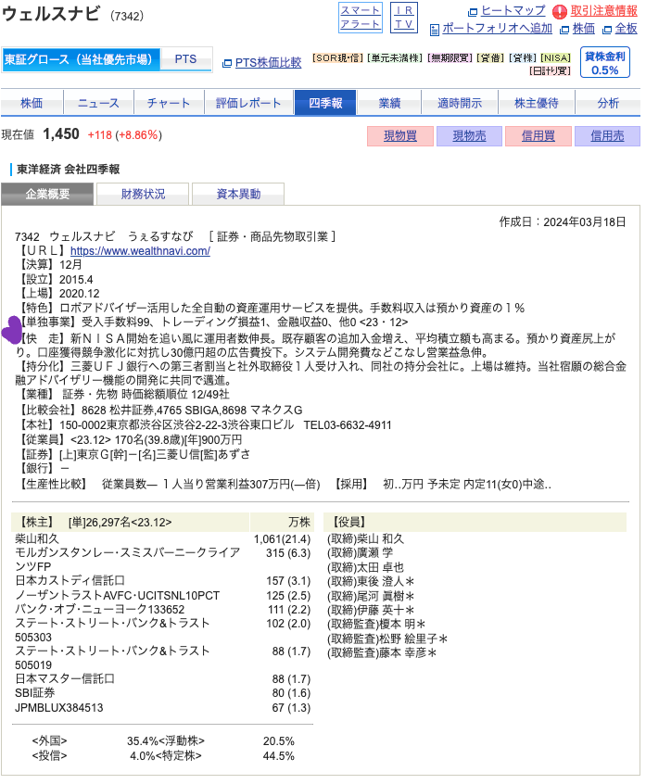The image size is (646, 784).
Task: Open the 全板 link
Action: click(626, 29)
